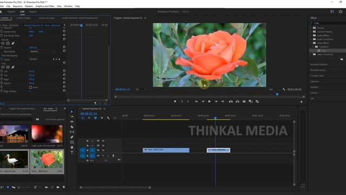The image size is (346, 195).
Task: Open the Graphics and Titles menu
Action: 45,6
